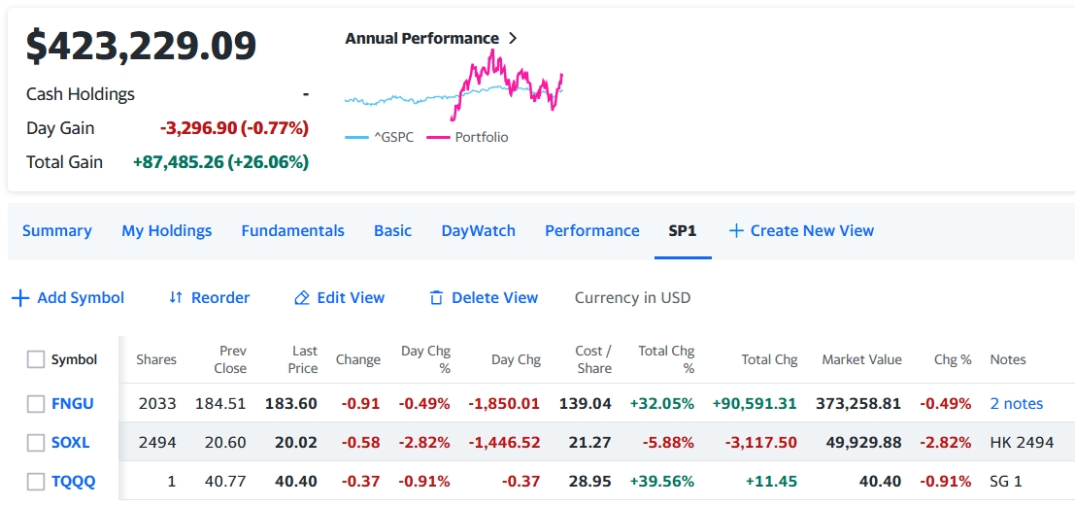Image resolution: width=1075 pixels, height=506 pixels.
Task: Sort by the Market Value column header
Action: click(861, 359)
